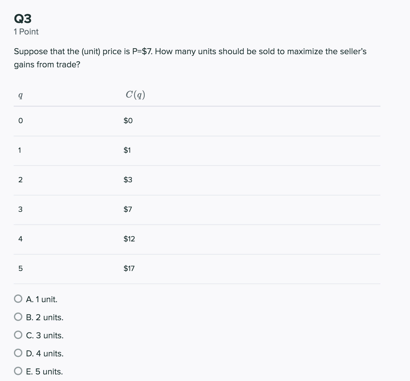Click the answer label E. 5 units
This screenshot has height=381, width=410.
point(44,372)
